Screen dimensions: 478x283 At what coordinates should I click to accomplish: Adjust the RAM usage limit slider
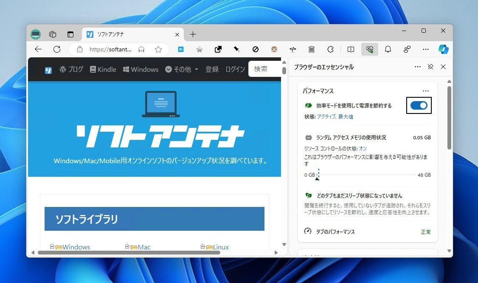(x=318, y=175)
